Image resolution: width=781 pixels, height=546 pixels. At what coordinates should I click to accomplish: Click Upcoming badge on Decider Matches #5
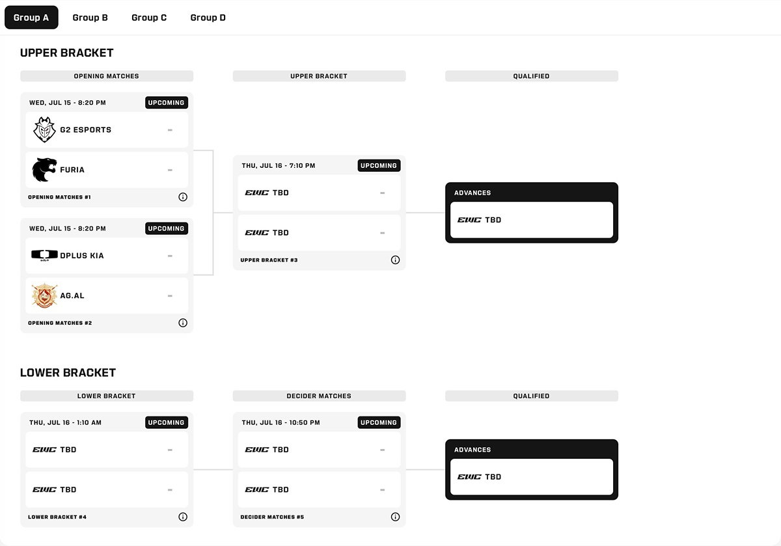pyautogui.click(x=379, y=423)
